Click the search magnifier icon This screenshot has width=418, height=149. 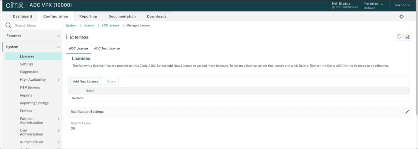pyautogui.click(x=8, y=25)
